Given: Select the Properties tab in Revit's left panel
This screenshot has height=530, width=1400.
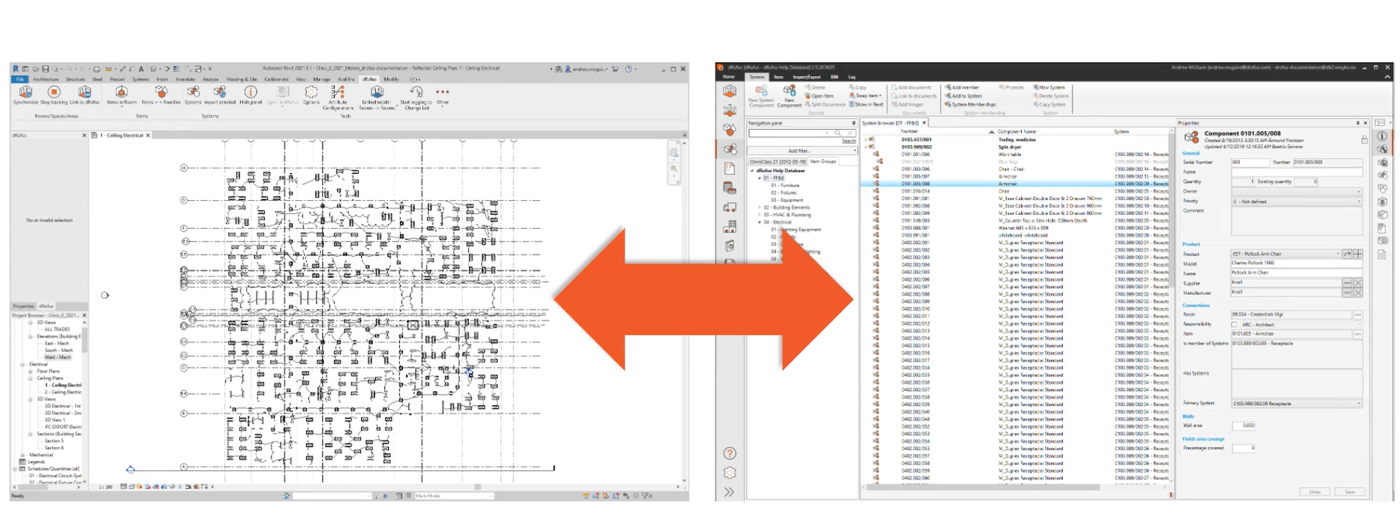Looking at the screenshot, I should (x=23, y=306).
